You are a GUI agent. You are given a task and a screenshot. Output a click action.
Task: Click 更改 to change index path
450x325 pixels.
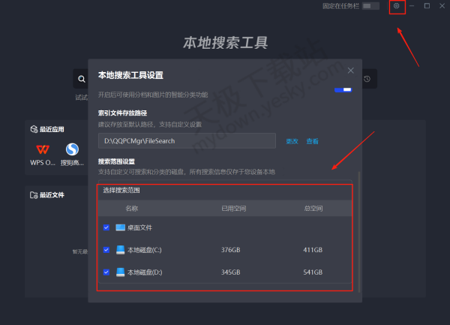tap(292, 141)
